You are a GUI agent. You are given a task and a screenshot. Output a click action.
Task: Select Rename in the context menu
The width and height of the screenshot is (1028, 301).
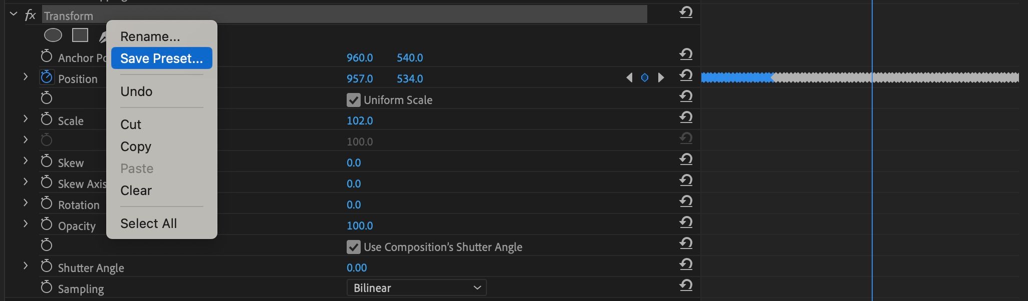(150, 36)
